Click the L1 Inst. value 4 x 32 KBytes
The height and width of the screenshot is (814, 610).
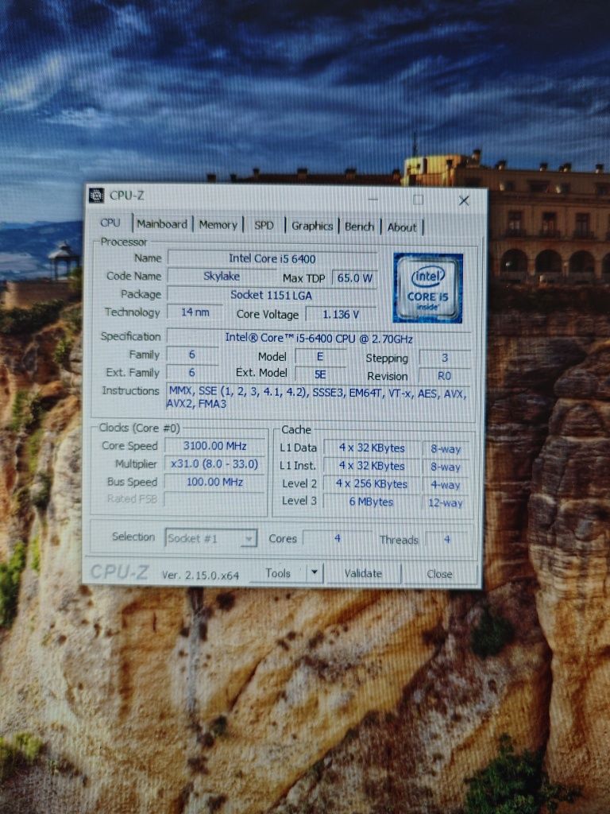[372, 466]
